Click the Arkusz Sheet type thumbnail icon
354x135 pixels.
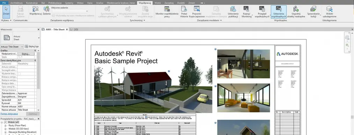7,38
